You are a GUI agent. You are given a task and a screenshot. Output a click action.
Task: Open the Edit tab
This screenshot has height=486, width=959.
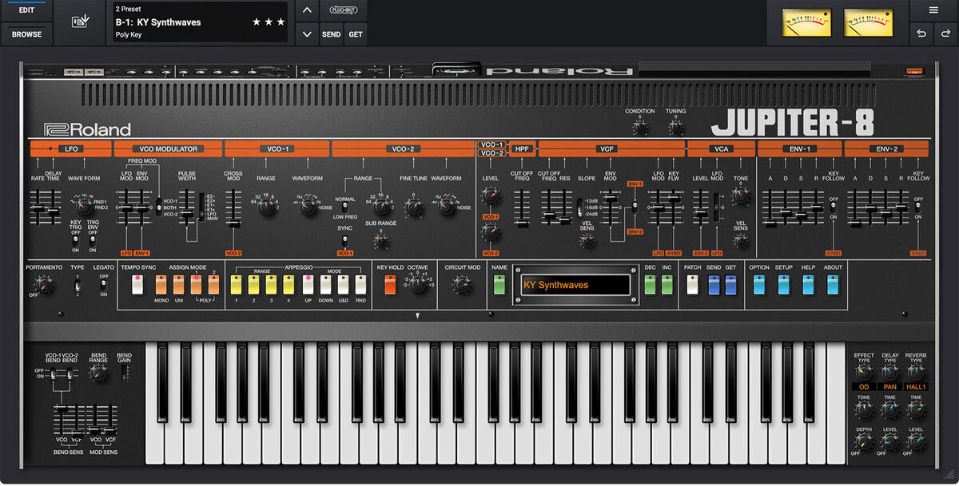[26, 10]
